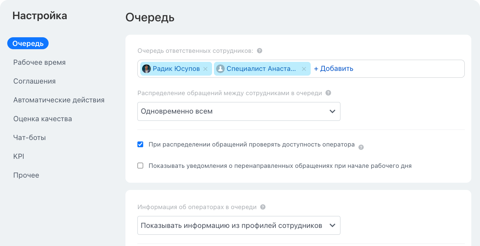
Task: Click label Распределение обращений между сотрудниками
Action: (230, 93)
